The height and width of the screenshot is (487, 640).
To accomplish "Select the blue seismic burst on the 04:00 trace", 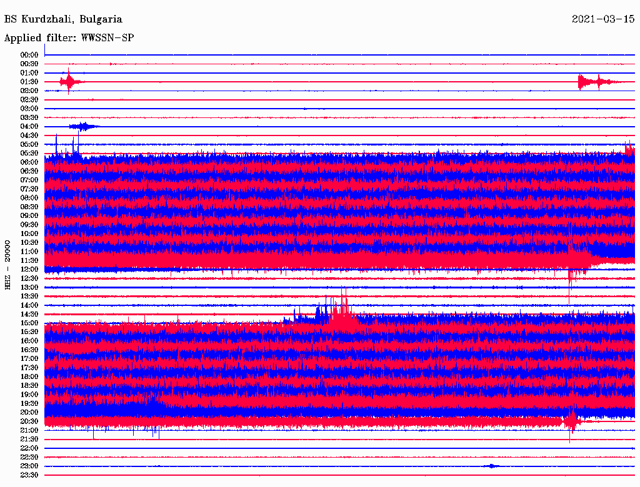I will click(x=83, y=127).
